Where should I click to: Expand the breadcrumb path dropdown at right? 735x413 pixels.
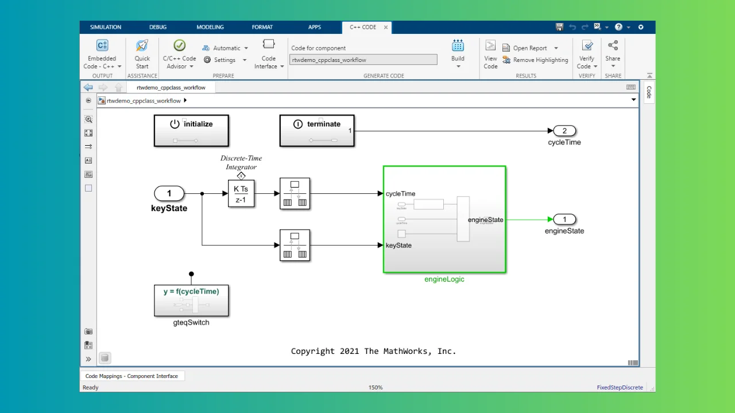click(x=633, y=100)
